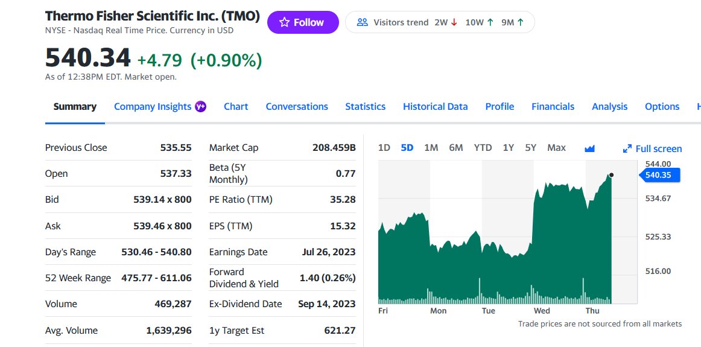Click the Previous Close label
Screen dimensions: 701x347
[x=76, y=148]
